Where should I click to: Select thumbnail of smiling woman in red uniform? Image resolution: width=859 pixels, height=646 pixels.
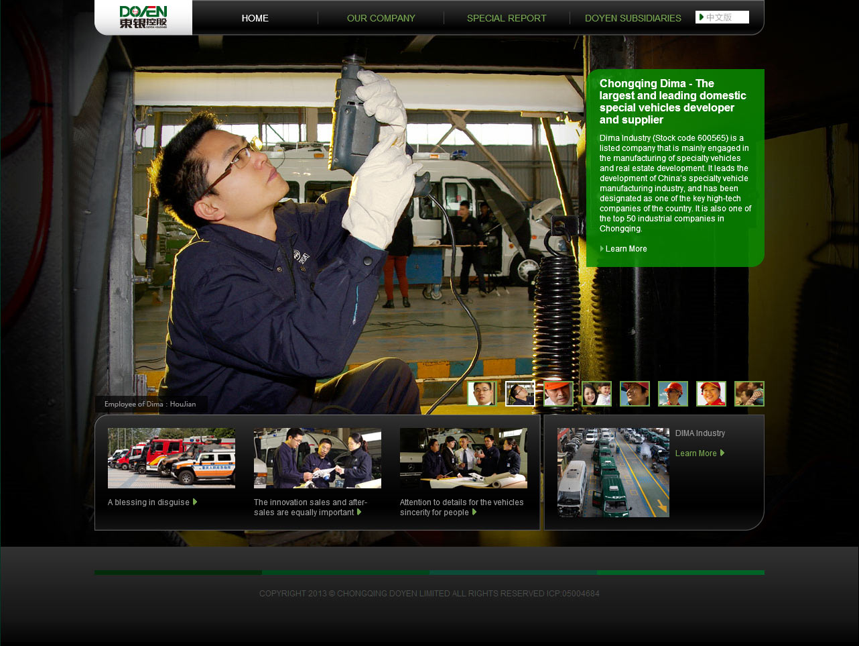(711, 394)
